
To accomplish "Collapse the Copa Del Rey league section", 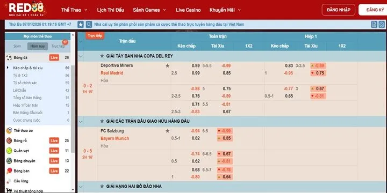I will click(x=81, y=56).
